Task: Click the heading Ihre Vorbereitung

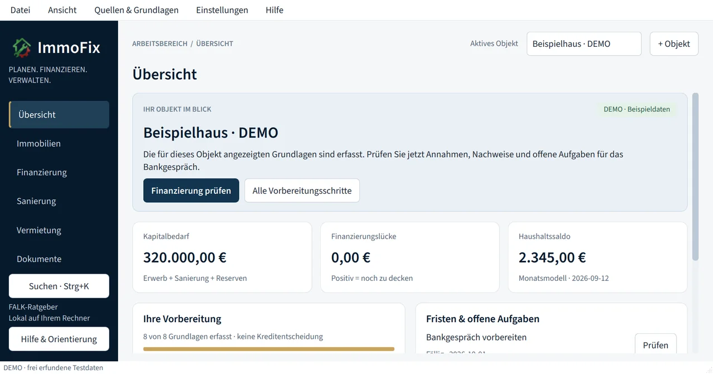Action: click(x=182, y=319)
